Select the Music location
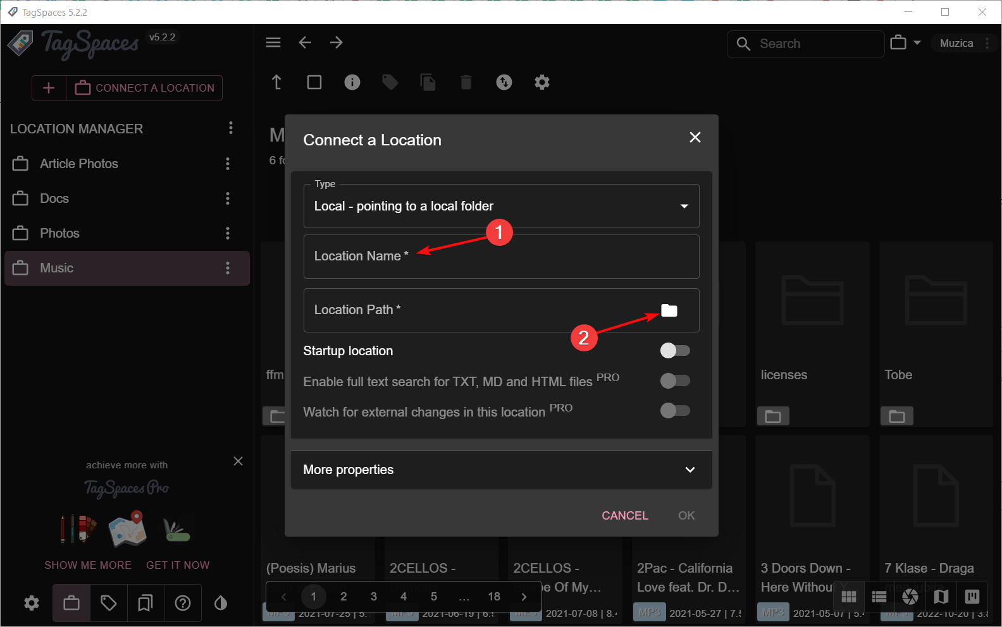This screenshot has height=627, width=1002. tap(127, 268)
